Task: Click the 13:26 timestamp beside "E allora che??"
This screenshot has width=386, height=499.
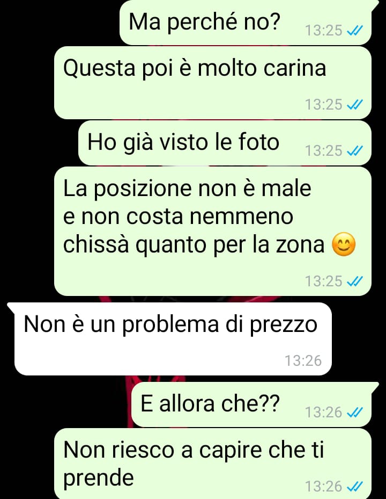Action: pyautogui.click(x=324, y=413)
